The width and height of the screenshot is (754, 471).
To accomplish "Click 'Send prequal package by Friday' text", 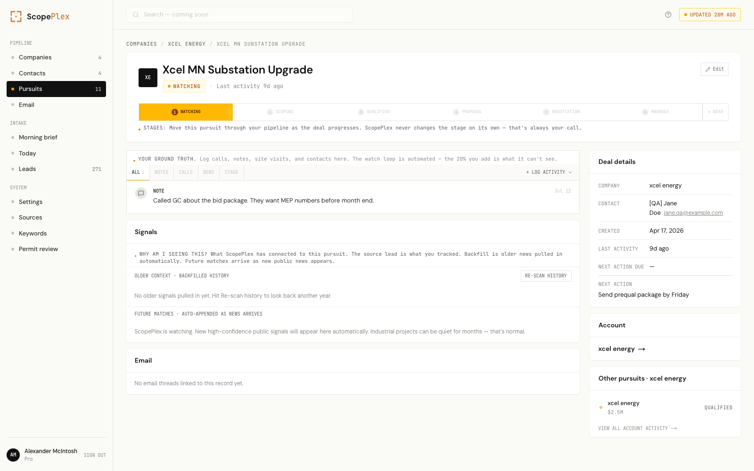I will (x=643, y=295).
